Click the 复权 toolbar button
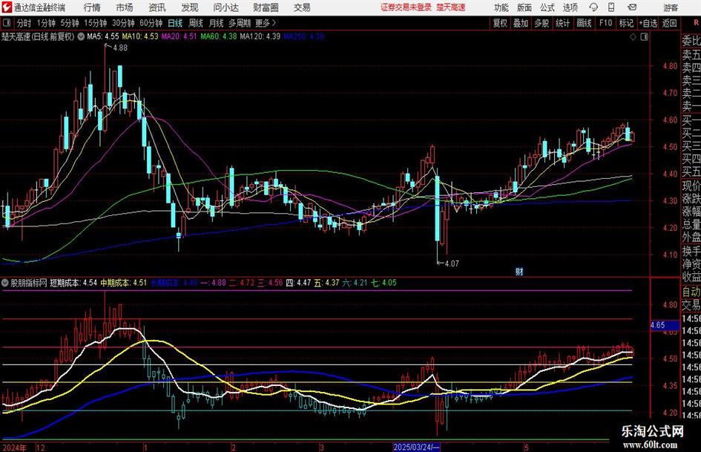 pyautogui.click(x=500, y=23)
